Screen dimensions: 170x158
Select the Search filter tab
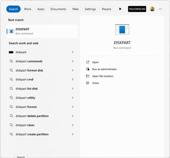point(14,9)
